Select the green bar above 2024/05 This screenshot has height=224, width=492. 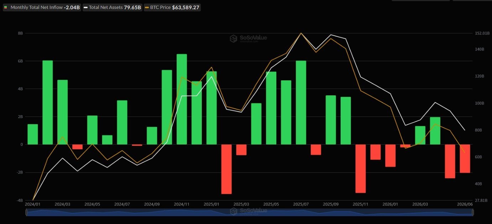(92, 130)
